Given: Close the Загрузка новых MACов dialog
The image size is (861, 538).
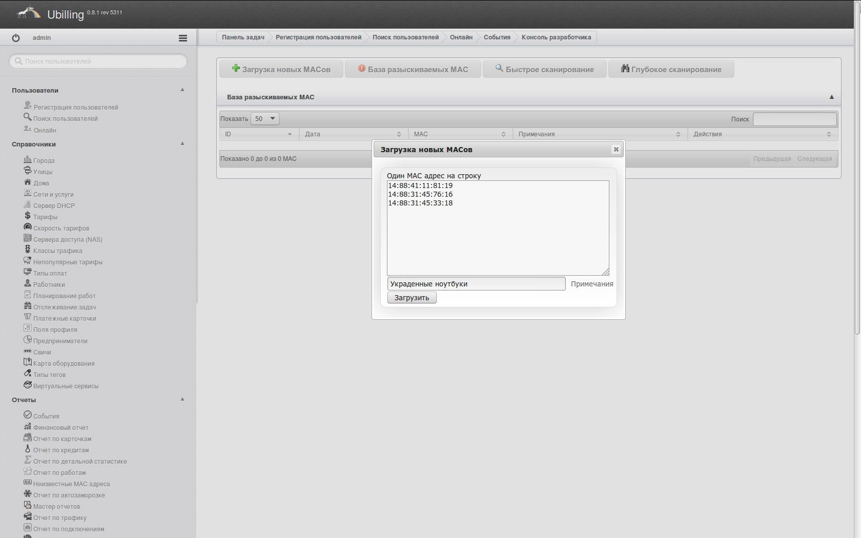Looking at the screenshot, I should 616,150.
